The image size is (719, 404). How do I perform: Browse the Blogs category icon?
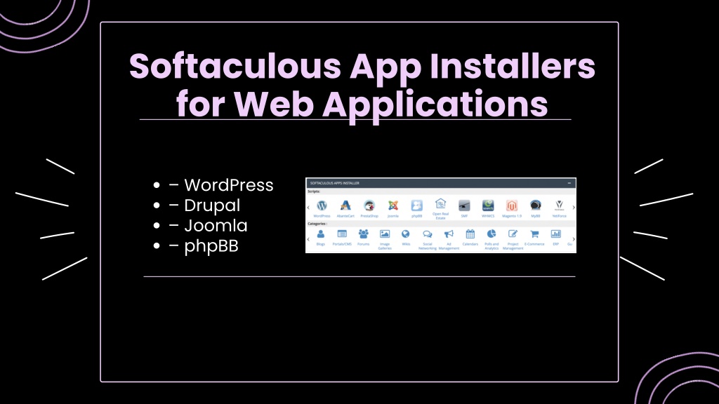320,234
